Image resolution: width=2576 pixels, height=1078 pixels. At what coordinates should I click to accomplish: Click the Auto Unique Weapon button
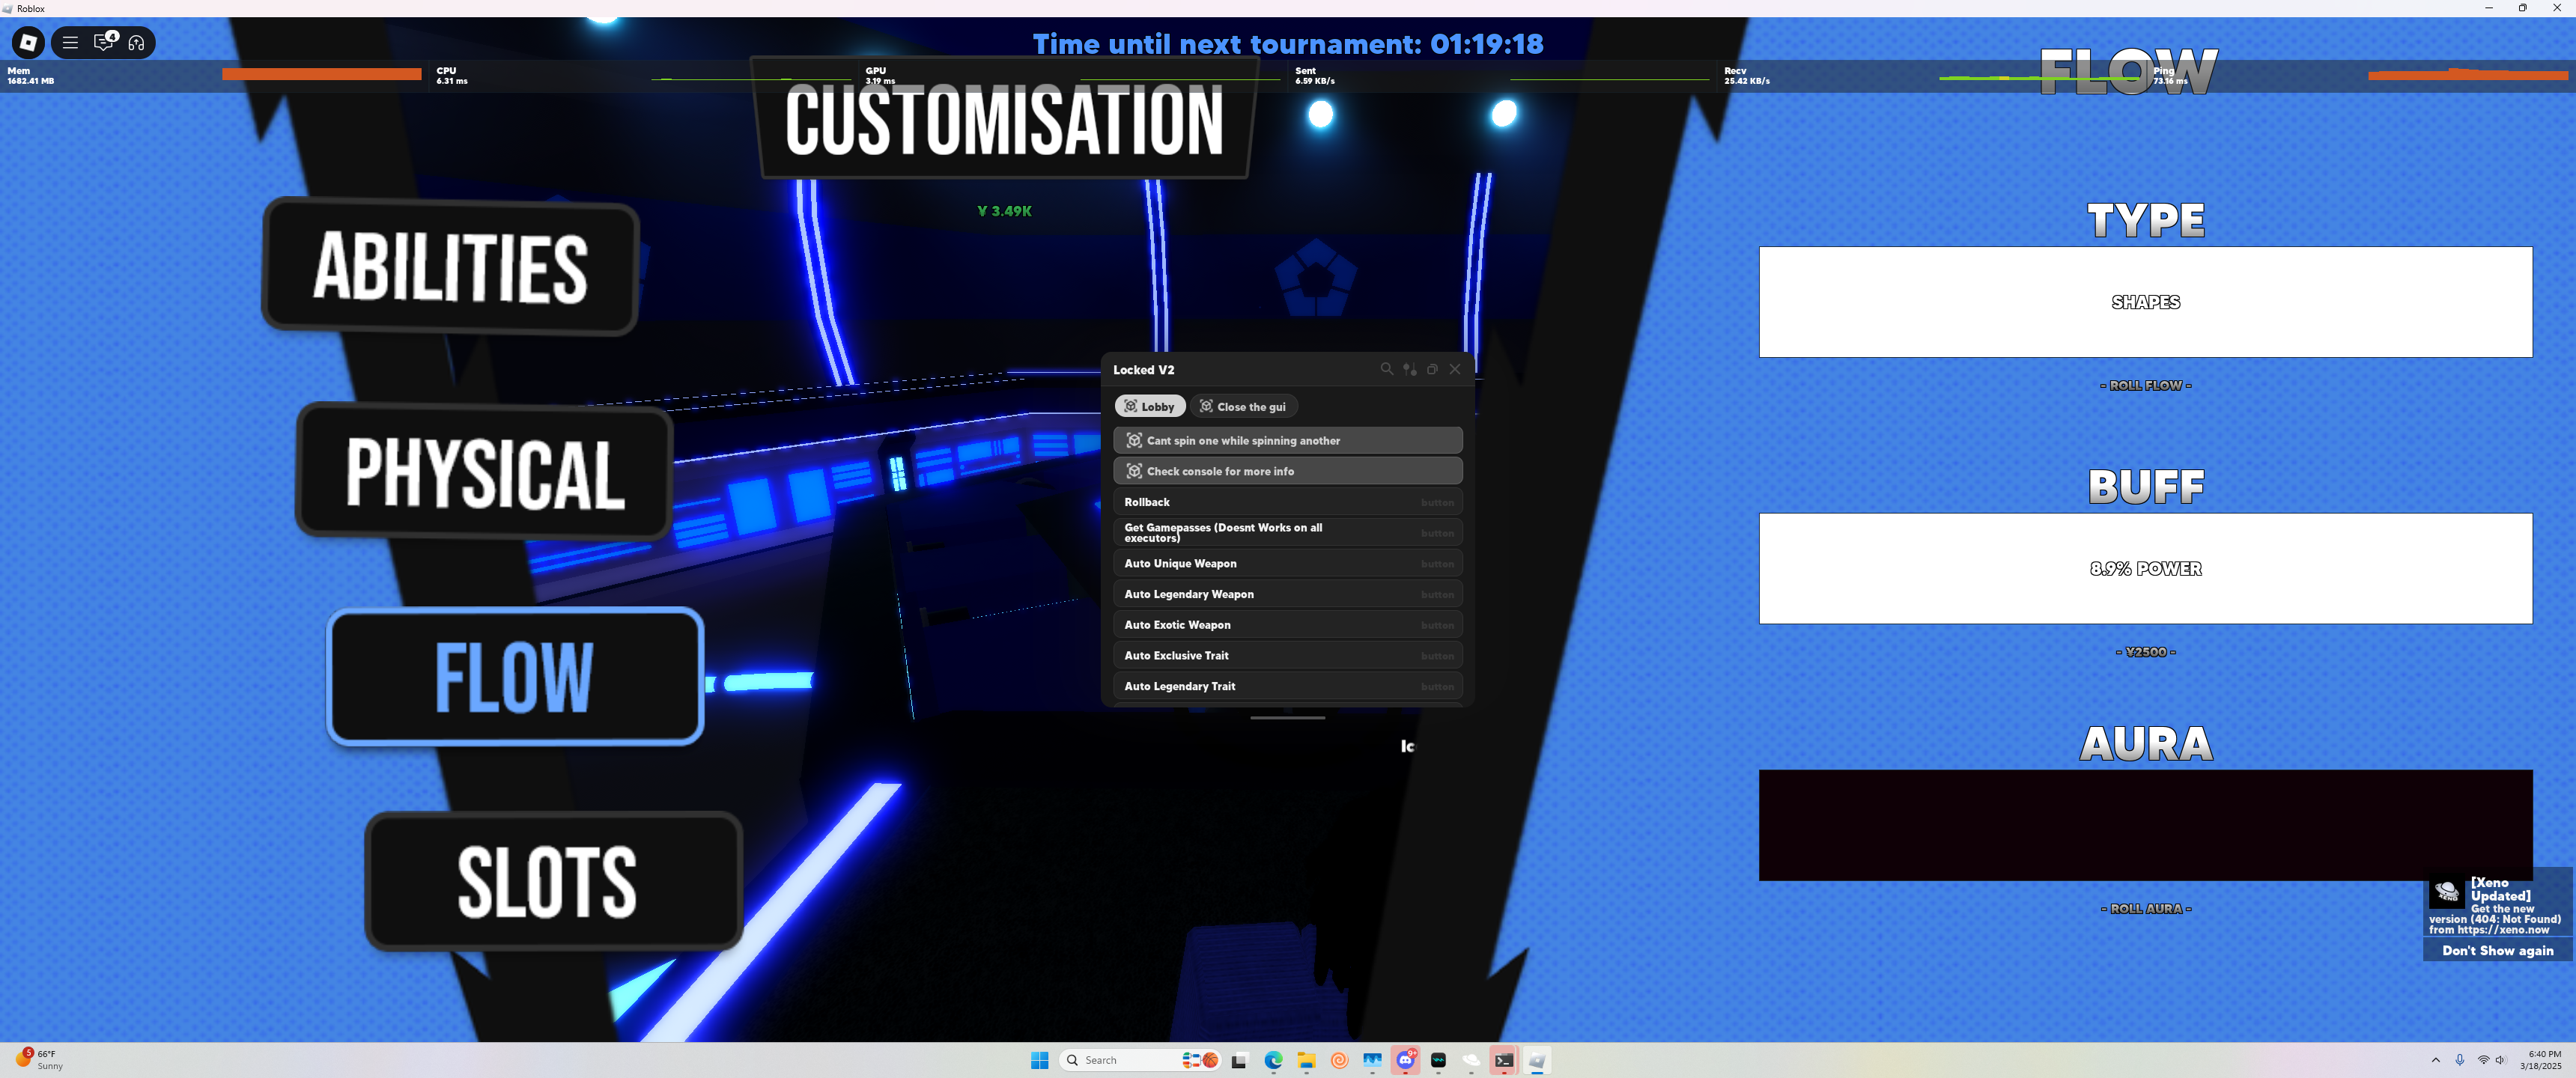pos(1287,563)
